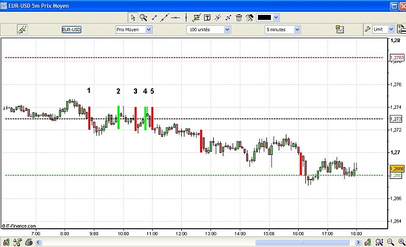Click the zoom reset magnifier icon
The height and width of the screenshot is (247, 406).
coord(379,242)
